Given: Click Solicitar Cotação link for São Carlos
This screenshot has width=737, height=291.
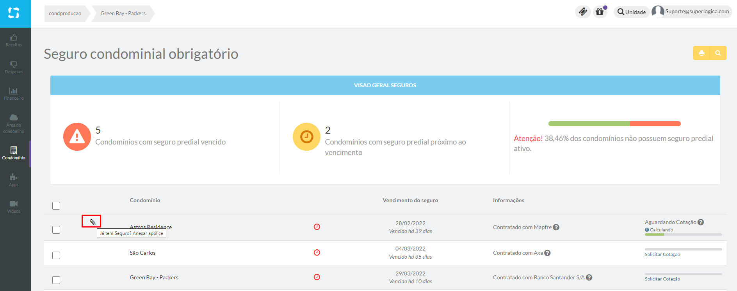Looking at the screenshot, I should click(x=662, y=254).
